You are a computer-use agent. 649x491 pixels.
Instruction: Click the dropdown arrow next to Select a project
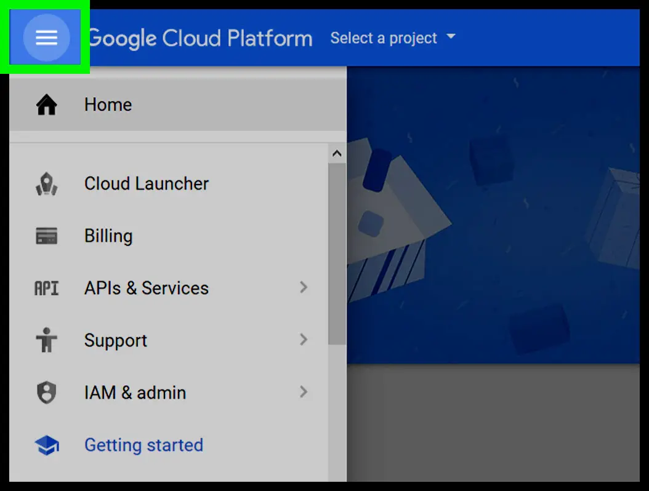pos(451,36)
